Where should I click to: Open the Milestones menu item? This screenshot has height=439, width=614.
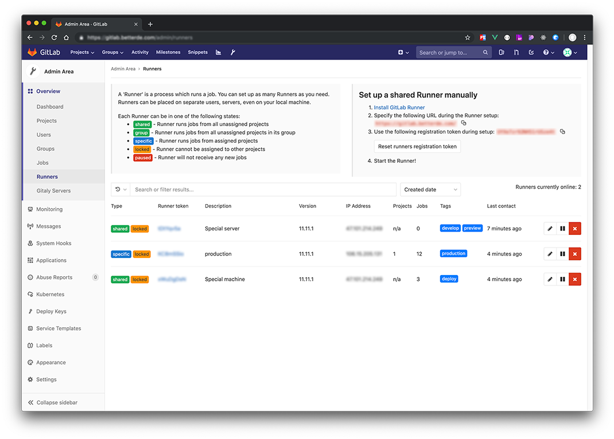tap(168, 52)
